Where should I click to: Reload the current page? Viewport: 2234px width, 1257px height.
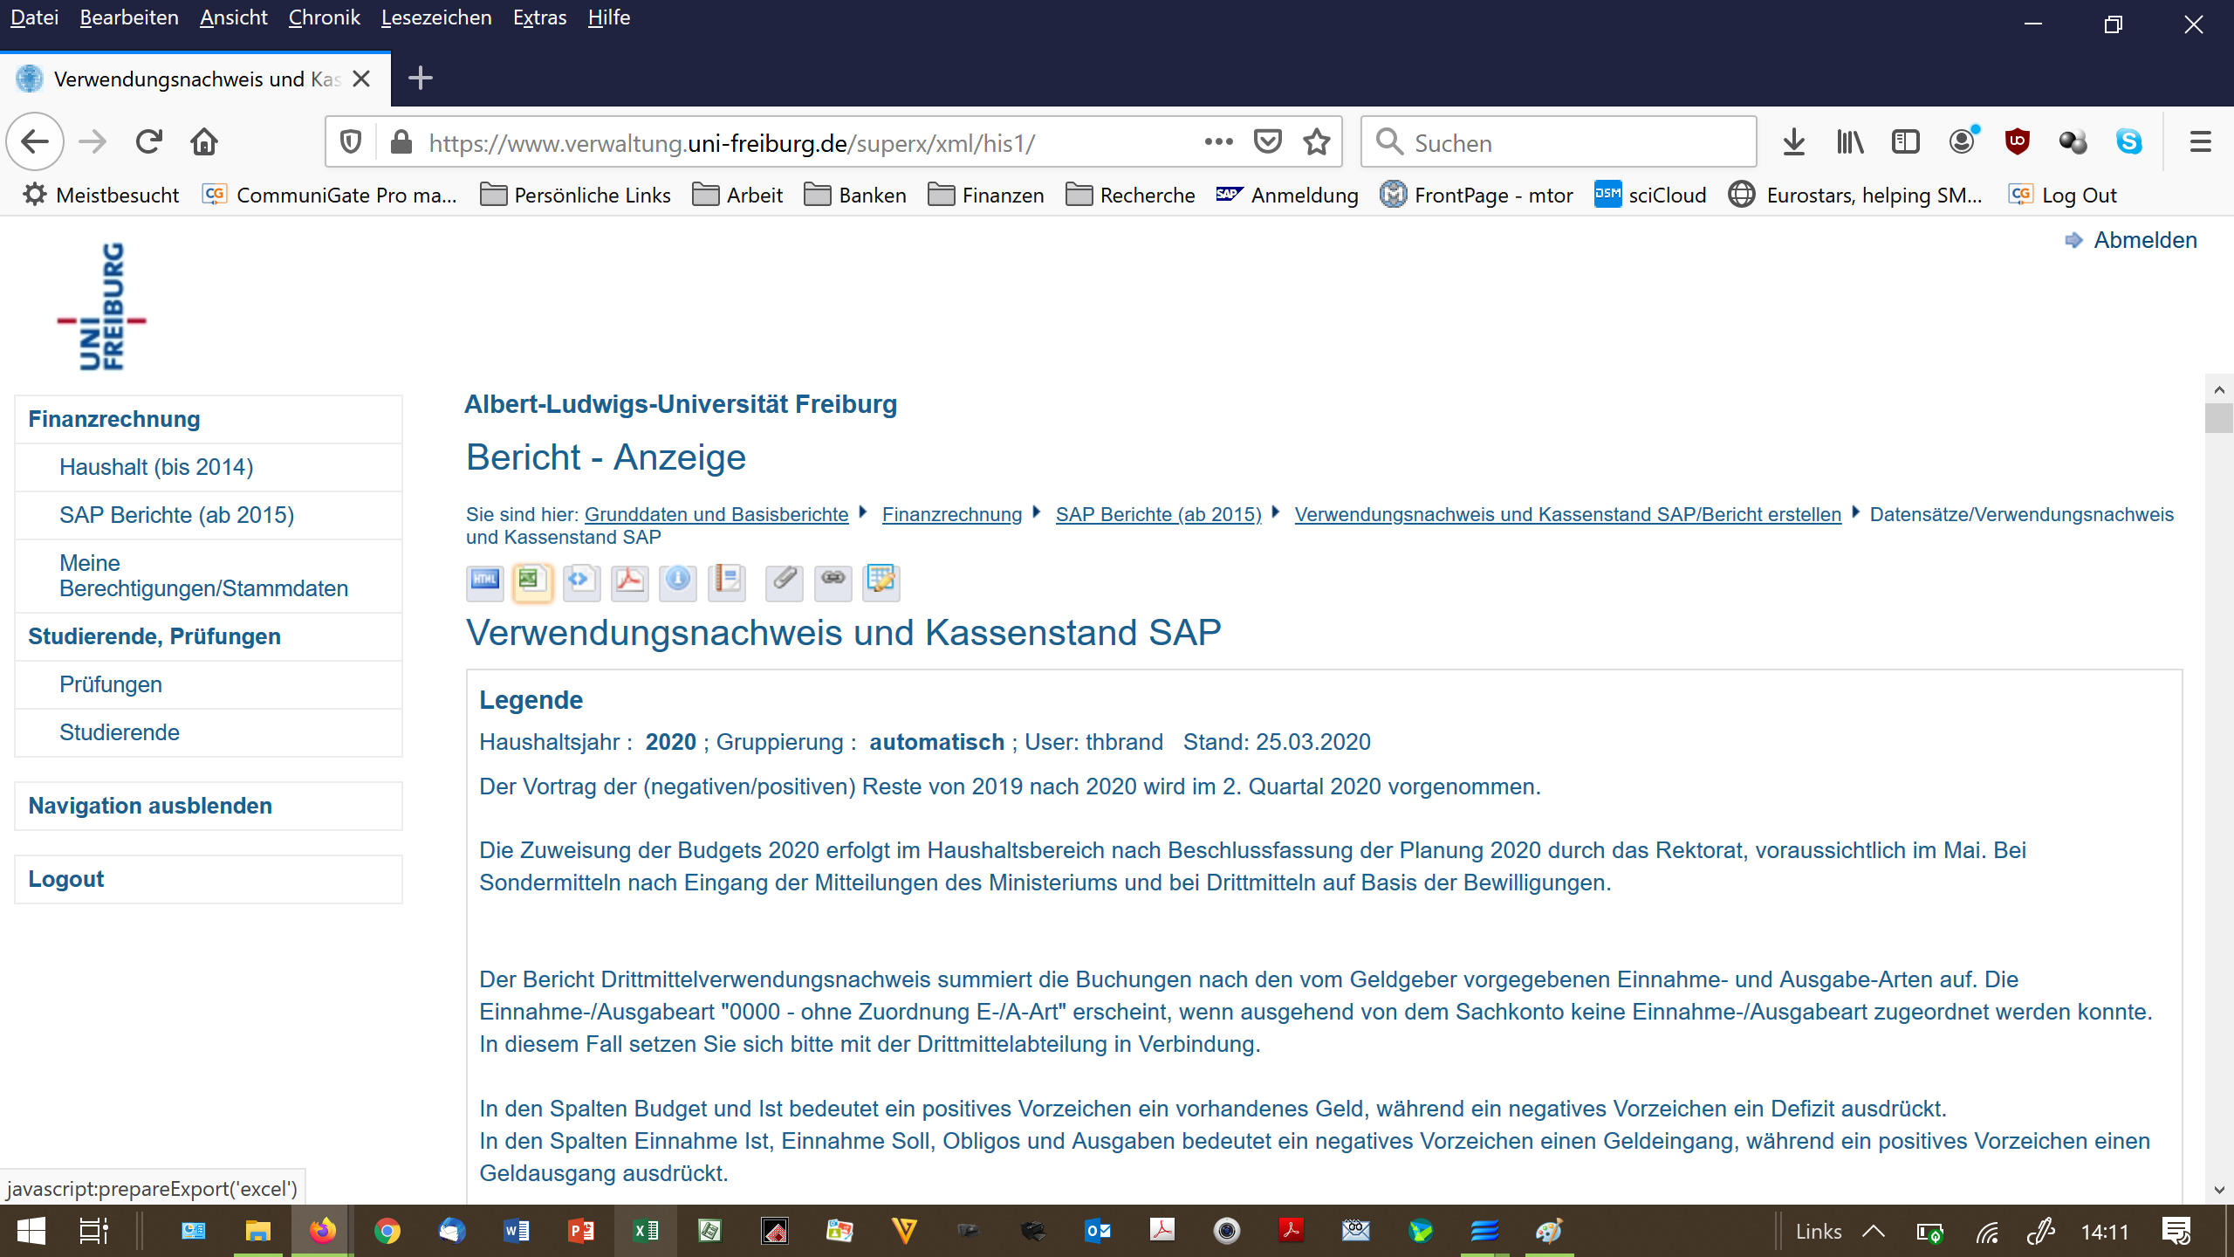(x=148, y=141)
